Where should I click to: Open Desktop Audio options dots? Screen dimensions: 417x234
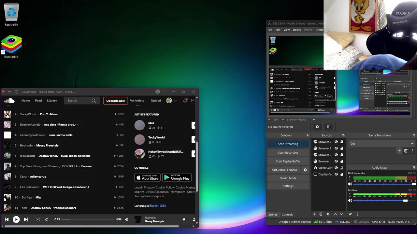(350, 178)
